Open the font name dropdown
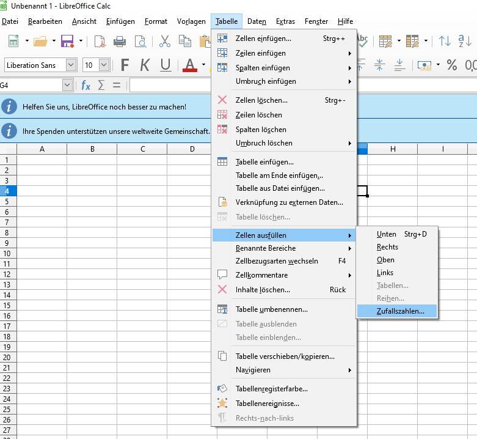This screenshot has width=477, height=439. [71, 65]
